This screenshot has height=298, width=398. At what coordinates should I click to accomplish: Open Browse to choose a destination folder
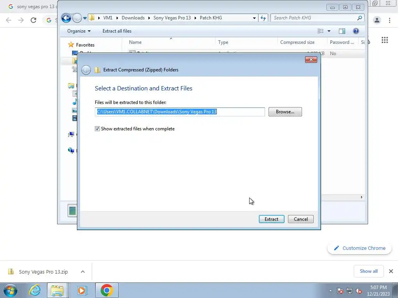[285, 112]
